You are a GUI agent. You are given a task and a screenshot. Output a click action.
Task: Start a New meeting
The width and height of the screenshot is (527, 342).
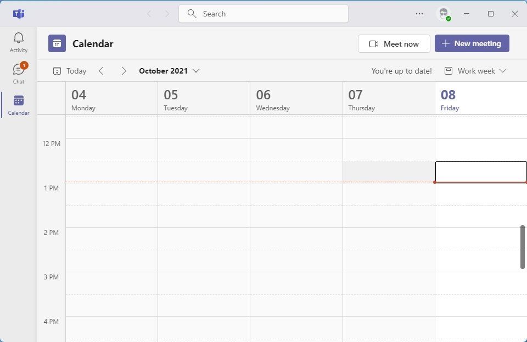pyautogui.click(x=472, y=44)
